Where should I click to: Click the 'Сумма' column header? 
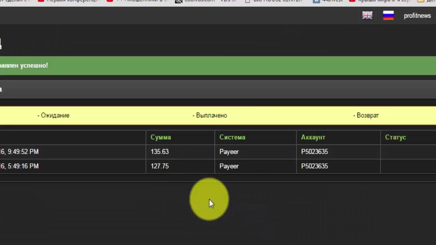161,137
